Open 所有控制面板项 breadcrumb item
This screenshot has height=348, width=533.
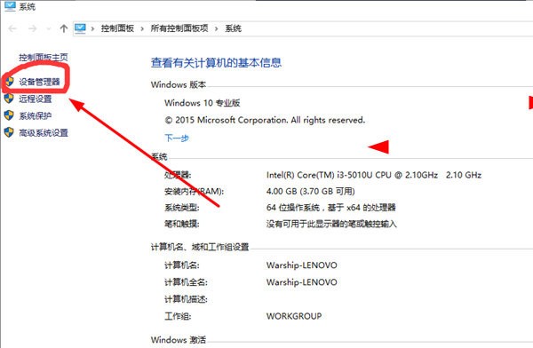pos(179,28)
